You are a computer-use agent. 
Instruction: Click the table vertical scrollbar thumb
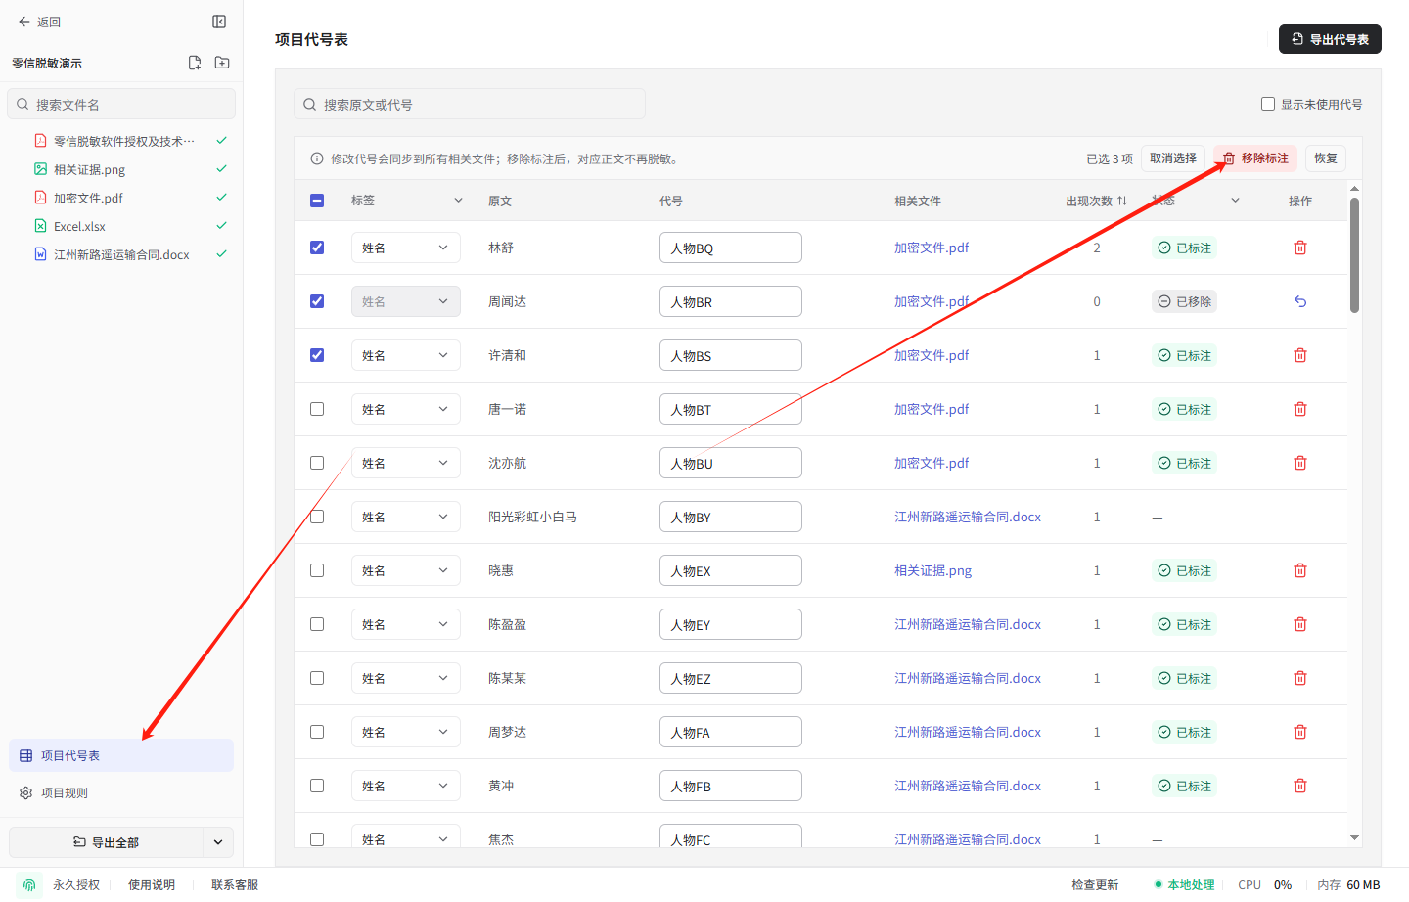1354,254
